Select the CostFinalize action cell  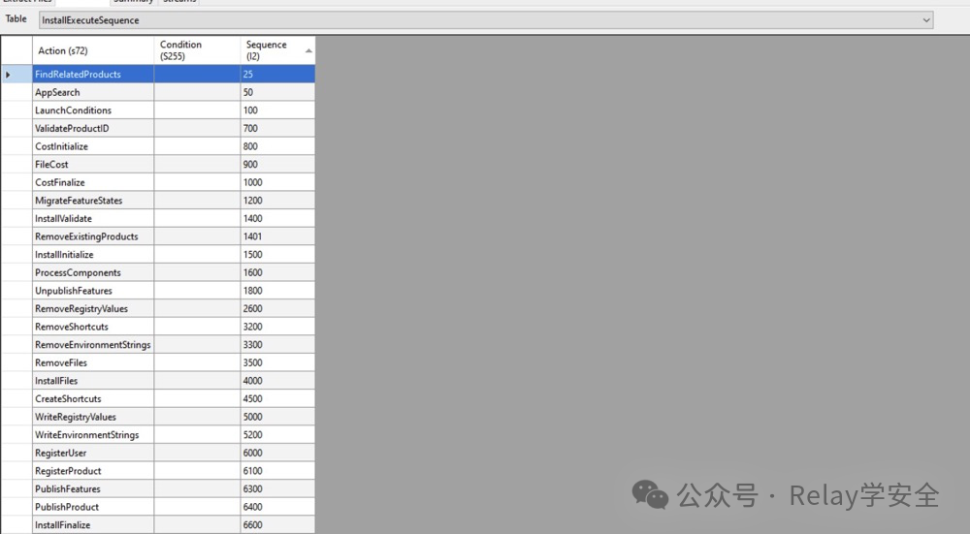pyautogui.click(x=93, y=182)
